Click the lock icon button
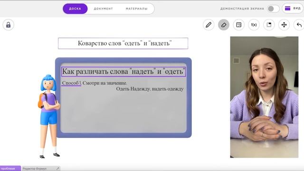Image resolution: width=304 pixels, height=171 pixels. pos(9,25)
